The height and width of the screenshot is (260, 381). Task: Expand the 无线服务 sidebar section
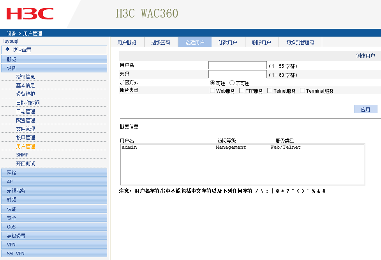[54, 191]
